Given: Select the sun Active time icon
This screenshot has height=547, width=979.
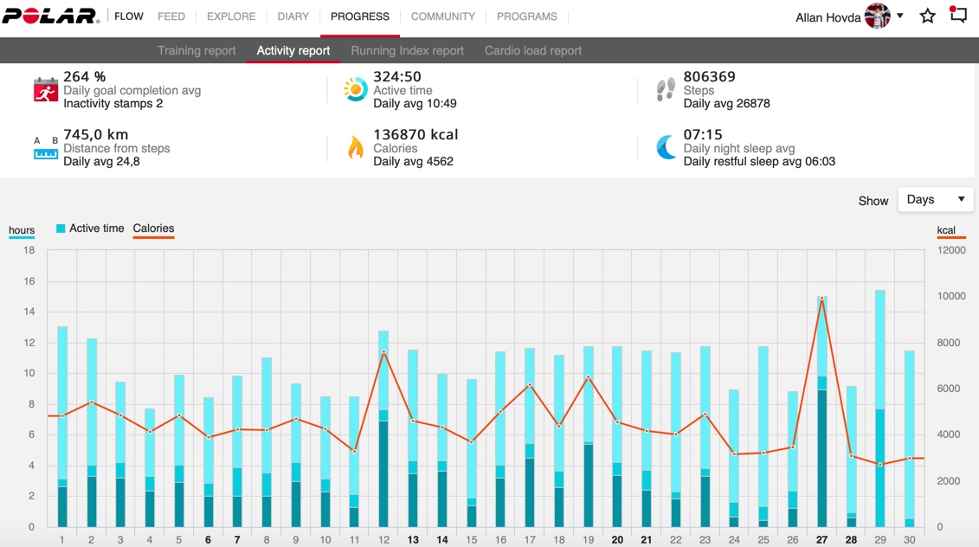Looking at the screenshot, I should click(x=354, y=87).
